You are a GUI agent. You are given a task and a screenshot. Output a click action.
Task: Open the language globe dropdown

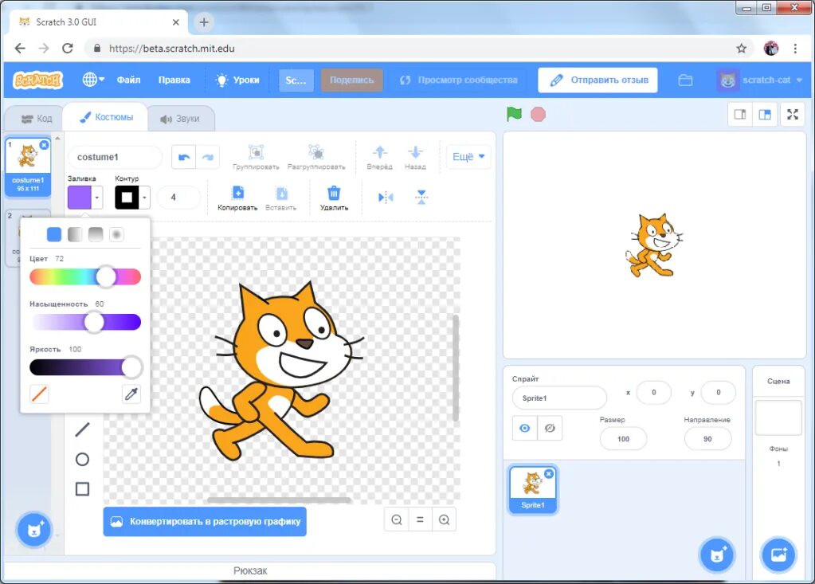[x=93, y=80]
